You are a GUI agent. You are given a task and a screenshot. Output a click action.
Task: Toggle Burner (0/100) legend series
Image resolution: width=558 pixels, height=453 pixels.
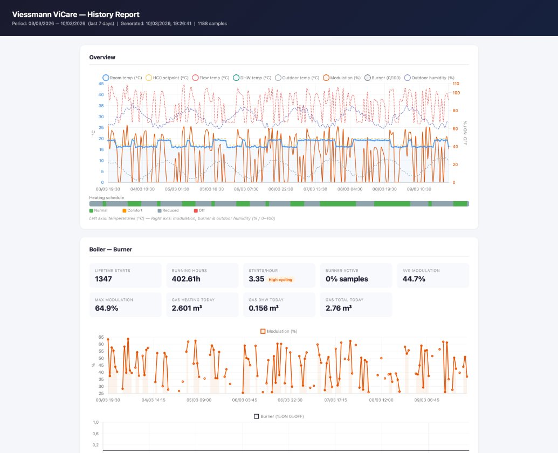382,78
